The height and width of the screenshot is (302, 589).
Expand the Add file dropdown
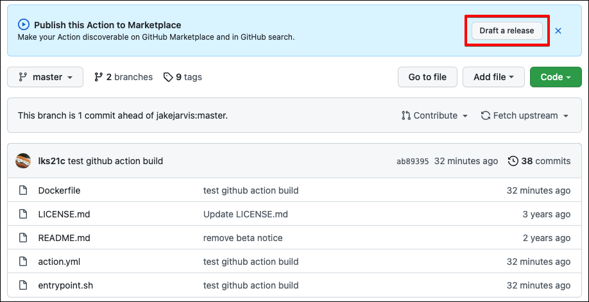pyautogui.click(x=493, y=77)
